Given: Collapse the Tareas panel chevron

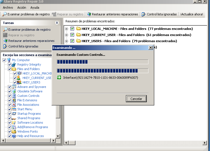Looking at the screenshot, I should (57, 23).
